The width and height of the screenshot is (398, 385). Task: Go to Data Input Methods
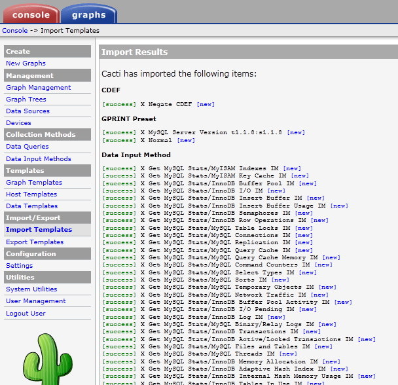point(39,158)
